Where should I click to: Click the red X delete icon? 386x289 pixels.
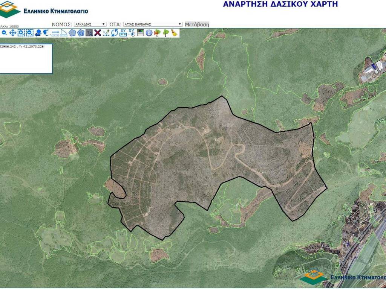(98, 33)
